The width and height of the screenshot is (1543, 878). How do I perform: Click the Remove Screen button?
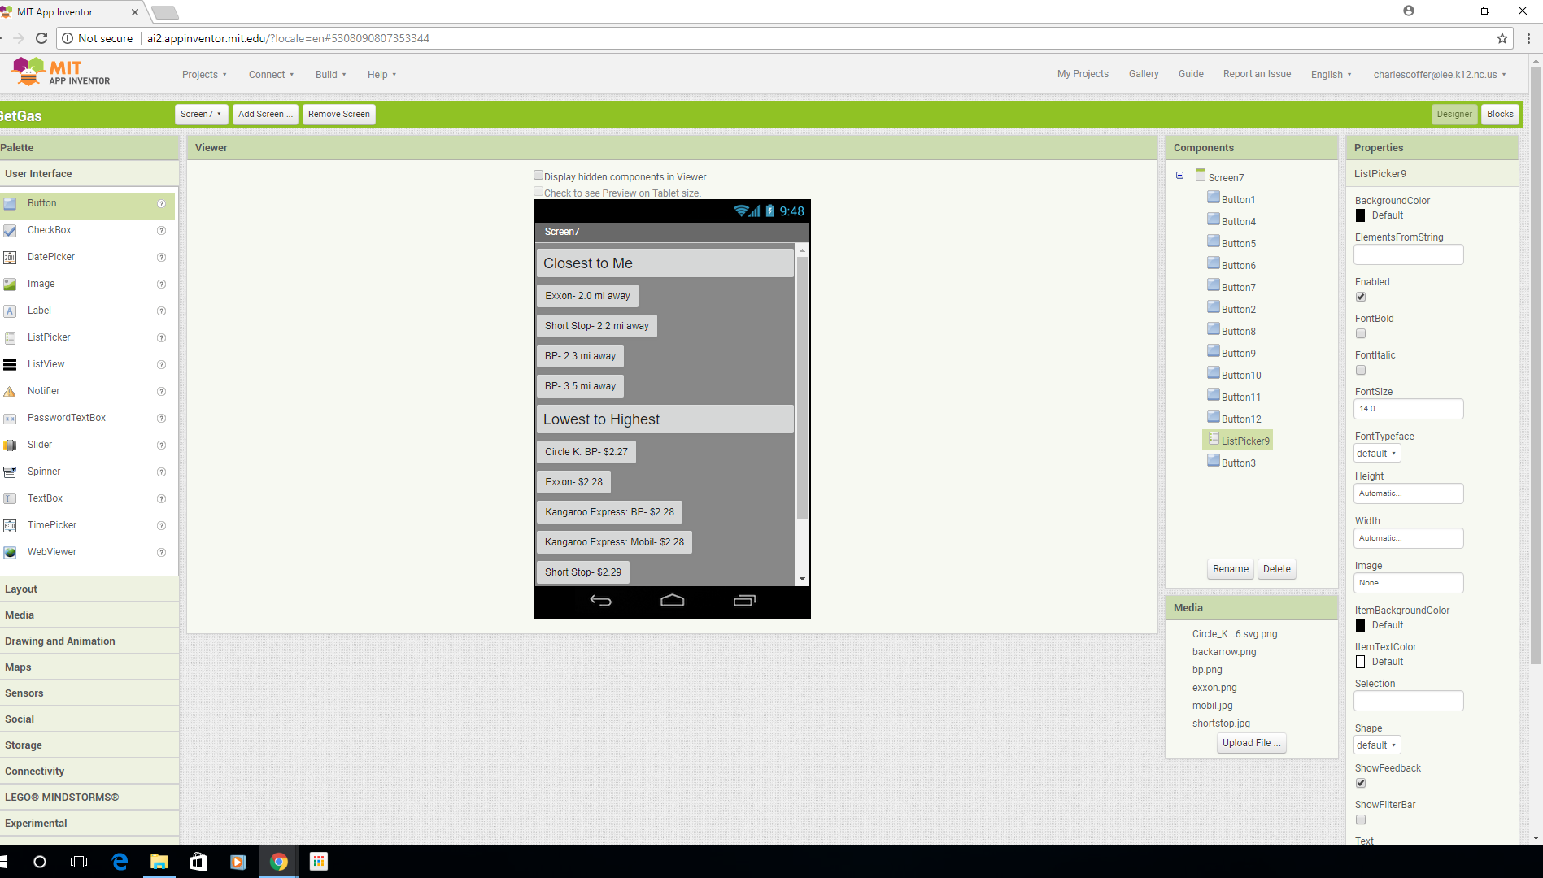pyautogui.click(x=339, y=114)
